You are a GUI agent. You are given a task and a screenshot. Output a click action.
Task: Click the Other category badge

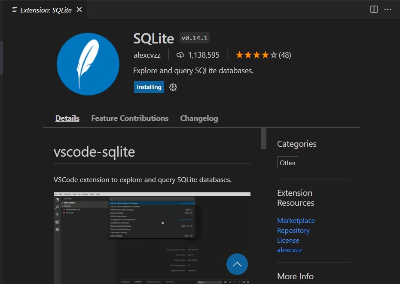point(287,162)
